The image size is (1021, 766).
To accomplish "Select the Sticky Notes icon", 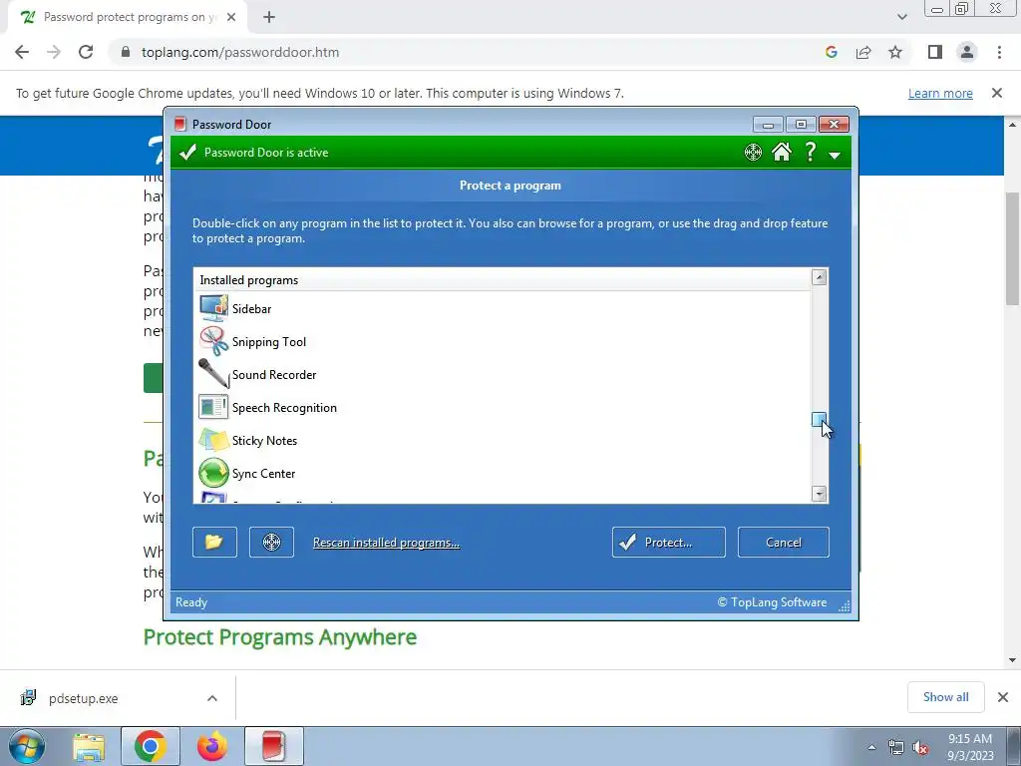I will [x=213, y=440].
